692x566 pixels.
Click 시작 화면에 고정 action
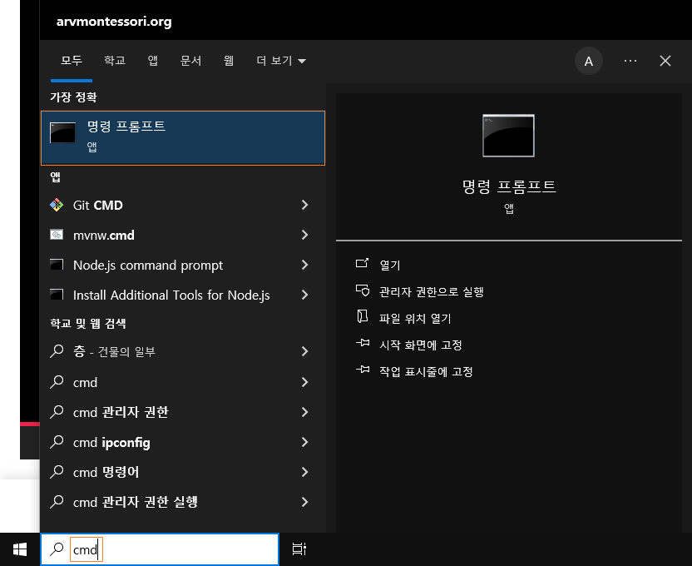421,345
